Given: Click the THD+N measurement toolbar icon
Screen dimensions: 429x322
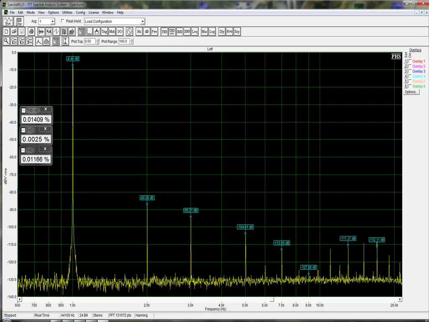Looking at the screenshot, I should [x=172, y=31].
